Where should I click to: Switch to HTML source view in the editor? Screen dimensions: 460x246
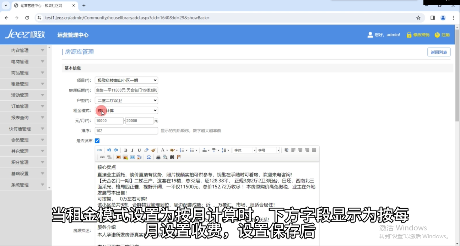[100, 150]
